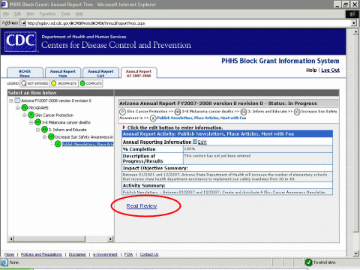Click the Arizona FY2007-2008 document icon in tree
Image resolution: width=360 pixels, height=270 pixels.
17,100
